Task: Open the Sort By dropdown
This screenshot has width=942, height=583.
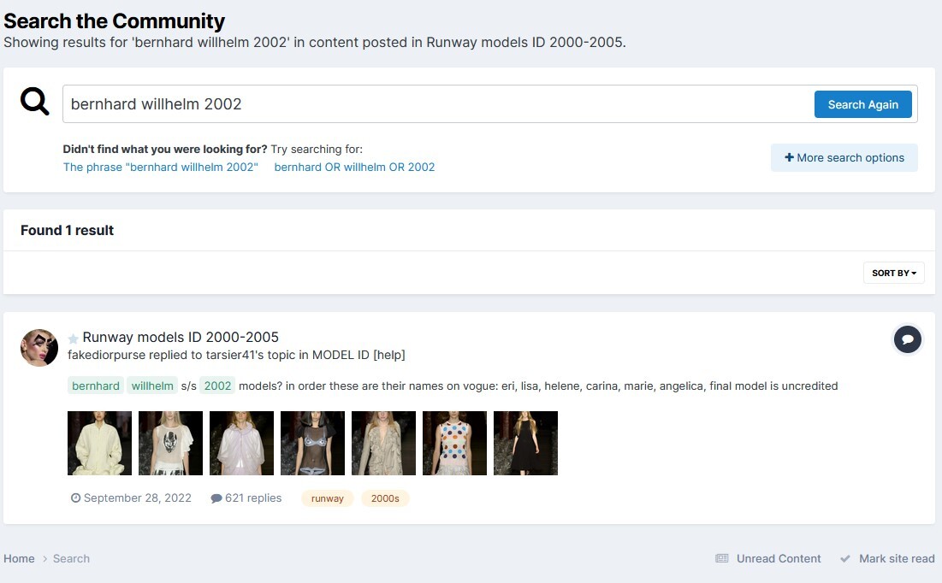Action: 893,273
